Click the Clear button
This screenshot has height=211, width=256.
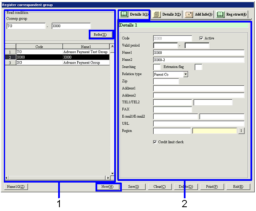(x=160, y=186)
